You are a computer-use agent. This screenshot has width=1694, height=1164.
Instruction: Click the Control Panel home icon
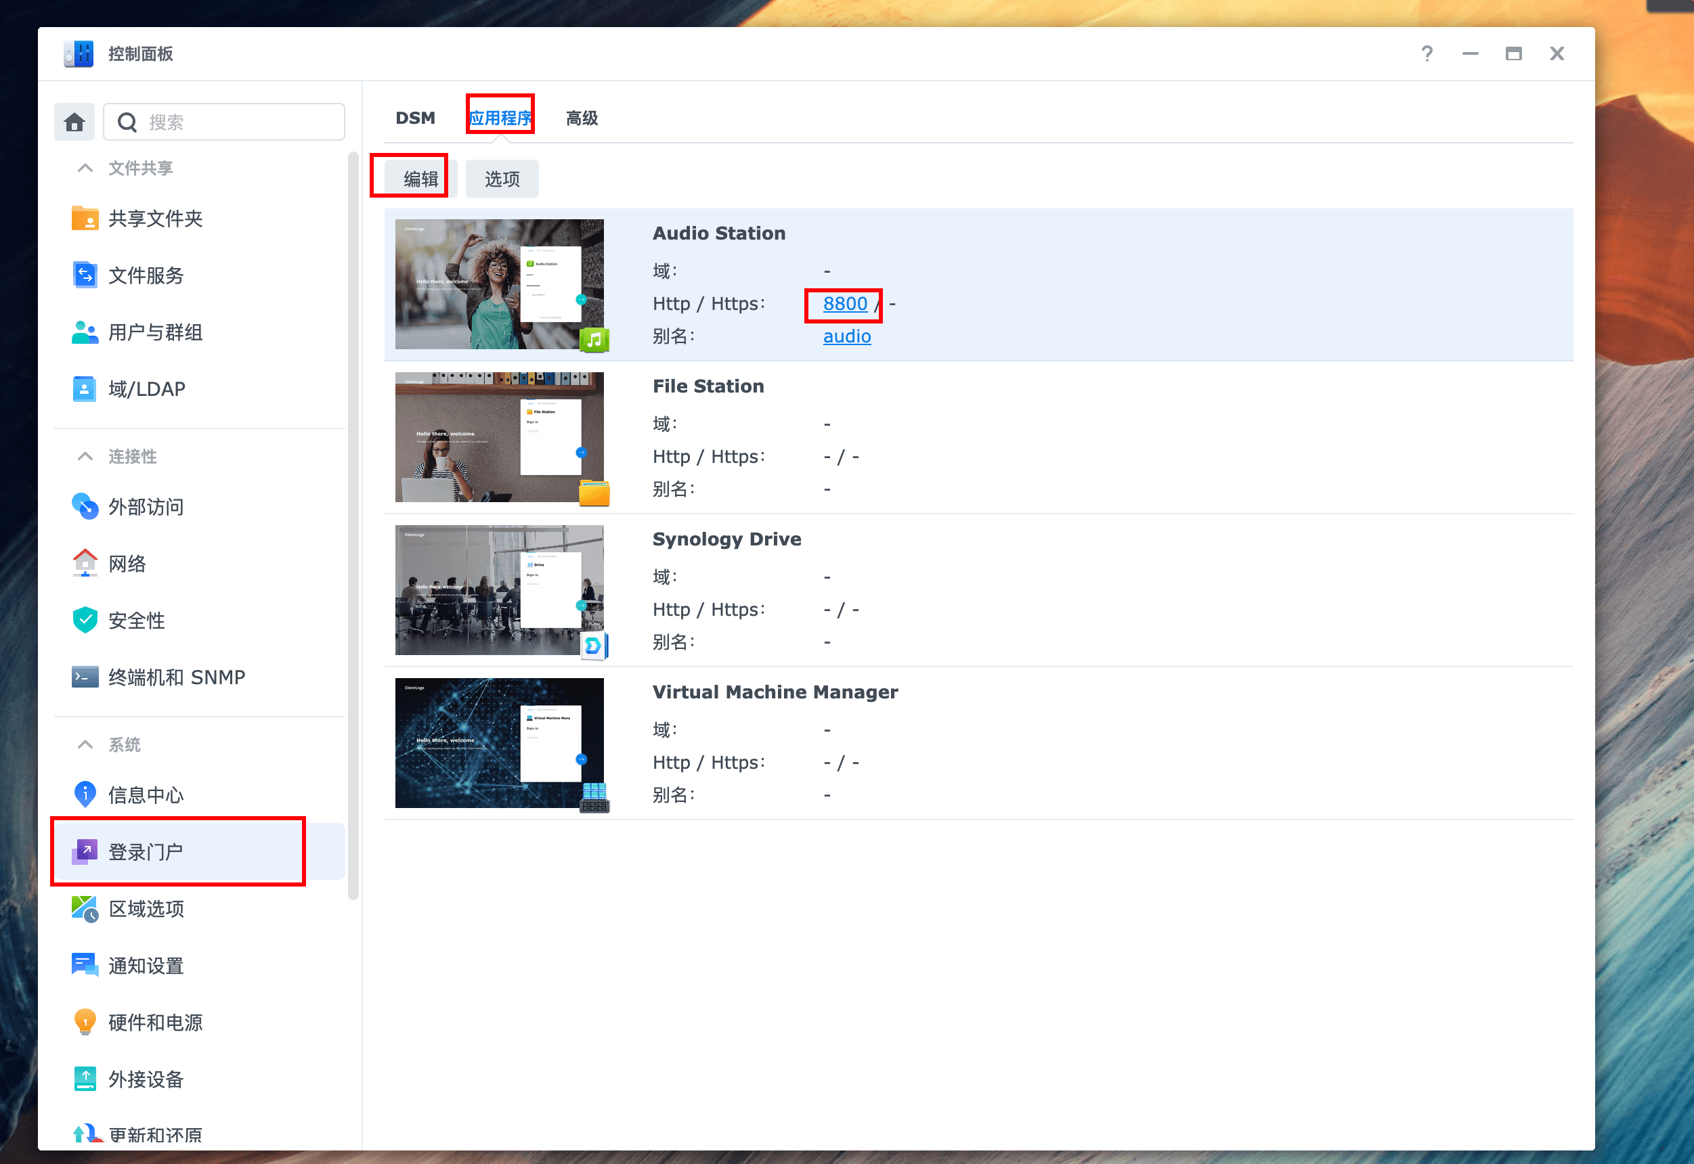tap(74, 122)
